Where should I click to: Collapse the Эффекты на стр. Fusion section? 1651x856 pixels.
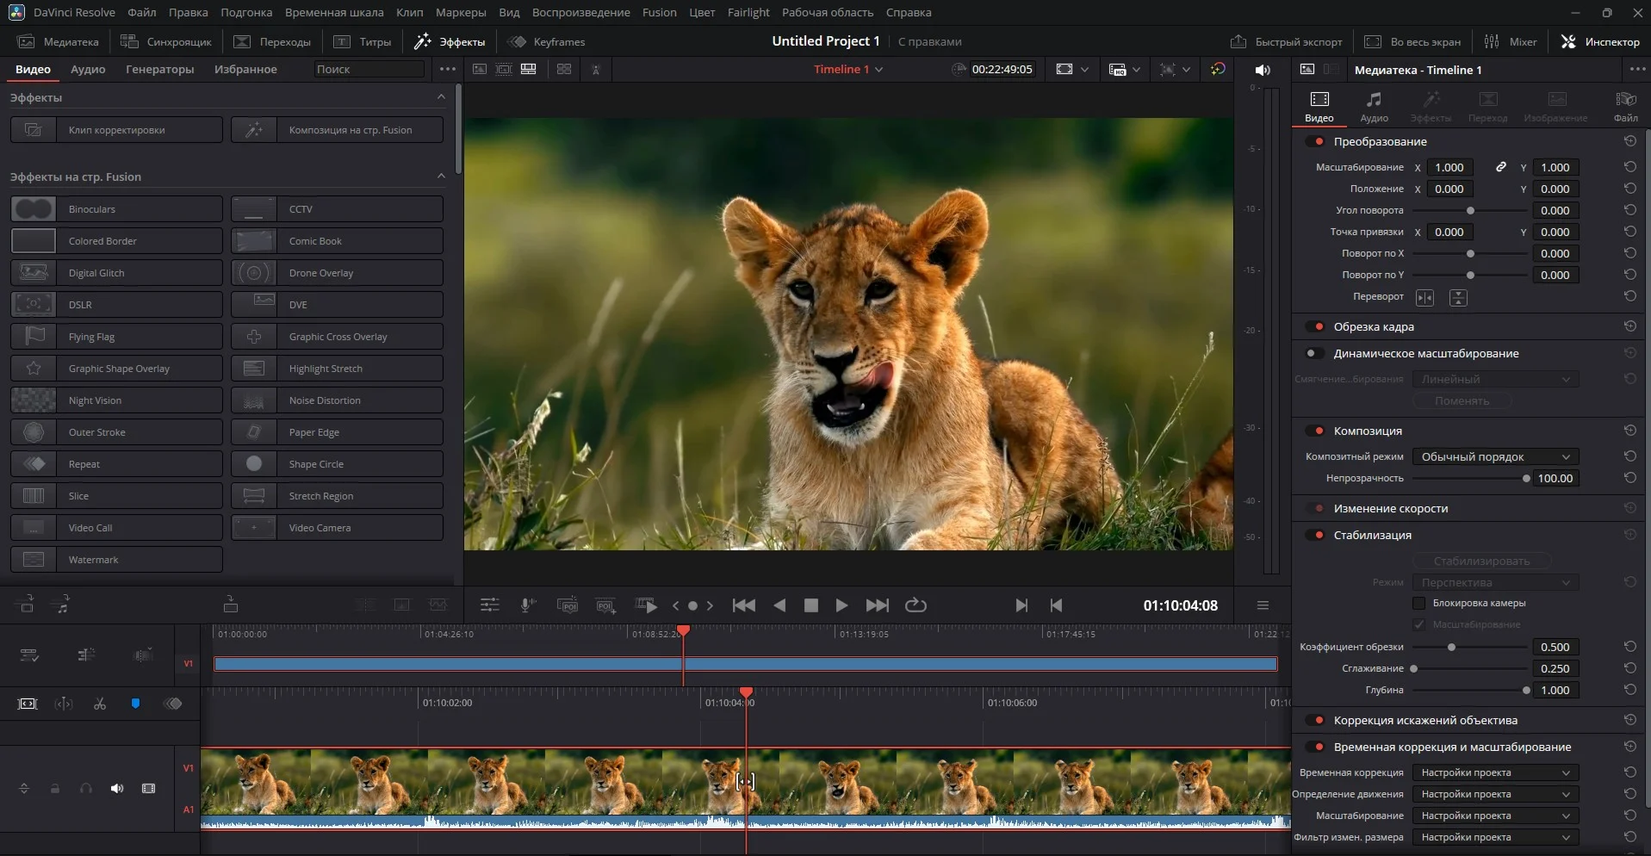tap(441, 177)
